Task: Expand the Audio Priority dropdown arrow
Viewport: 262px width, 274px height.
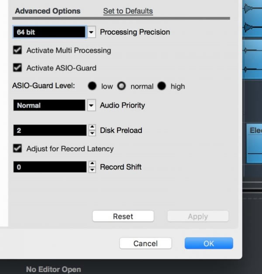Action: pos(92,105)
